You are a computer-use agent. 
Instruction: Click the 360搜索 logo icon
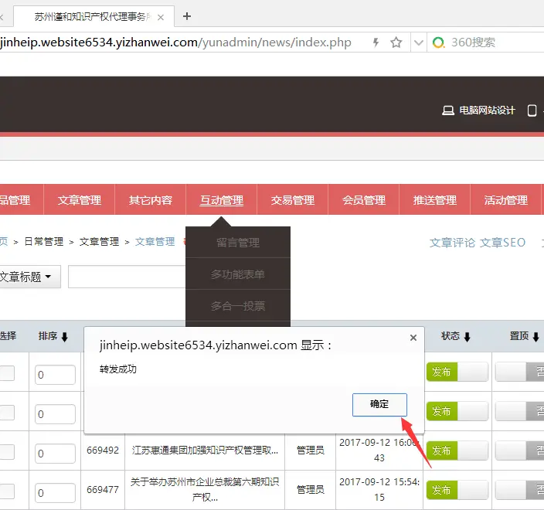pyautogui.click(x=439, y=42)
